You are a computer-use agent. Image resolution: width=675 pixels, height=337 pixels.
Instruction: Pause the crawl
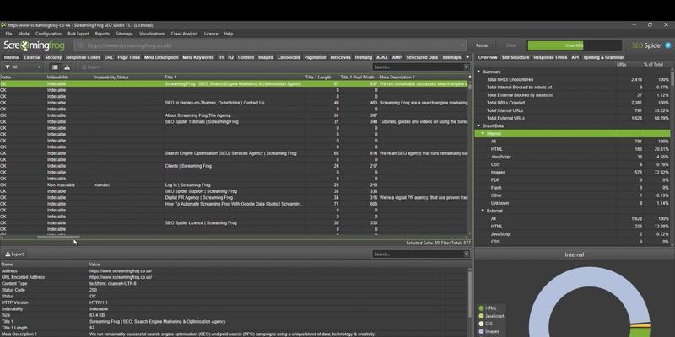(482, 45)
